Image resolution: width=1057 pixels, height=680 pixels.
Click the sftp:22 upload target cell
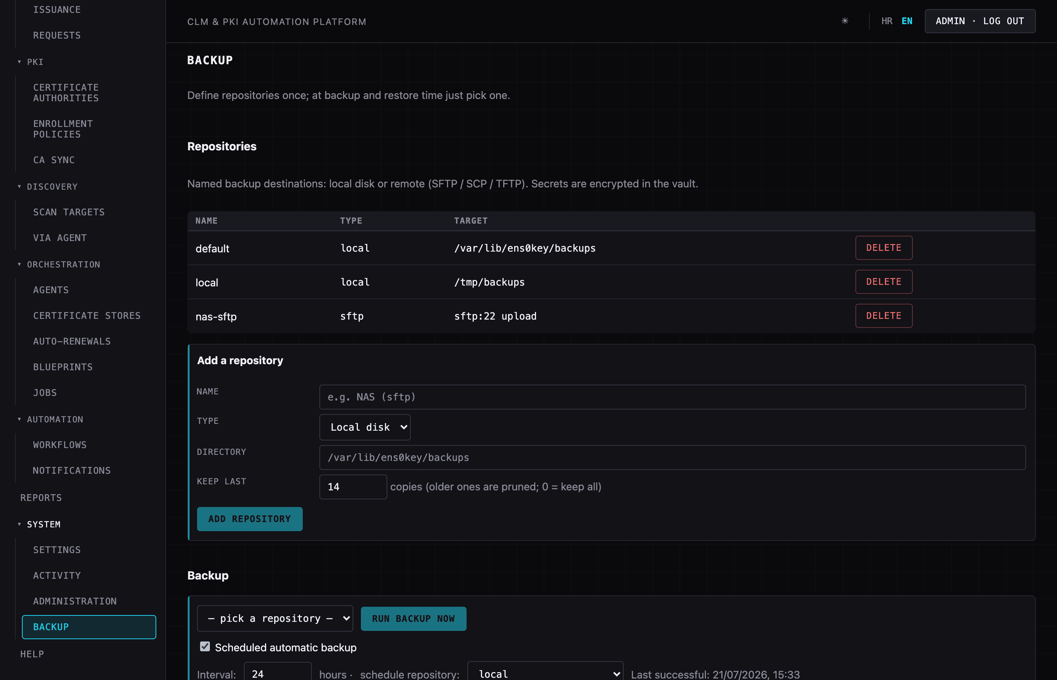click(495, 316)
